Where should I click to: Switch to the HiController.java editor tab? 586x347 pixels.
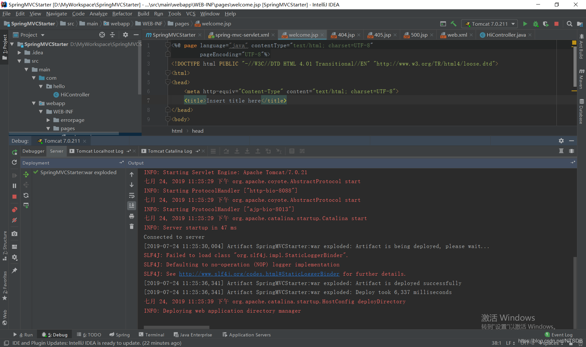(506, 35)
